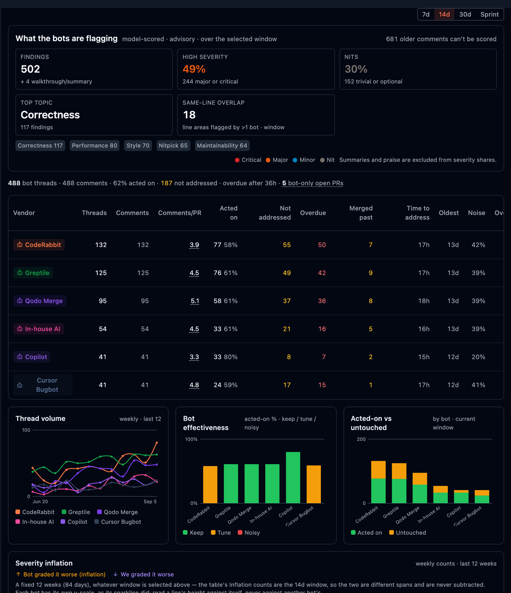
Task: Click CodeRabbit's 3.9 comments per PR value
Action: (x=194, y=245)
